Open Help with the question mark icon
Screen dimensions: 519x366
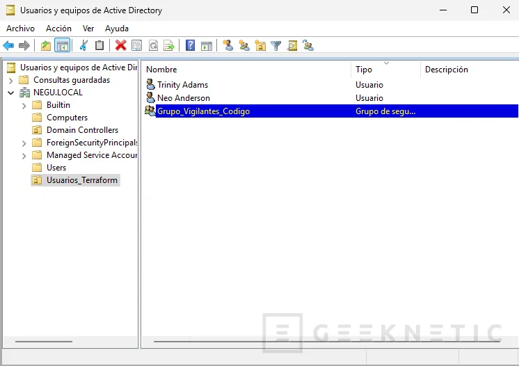[191, 45]
